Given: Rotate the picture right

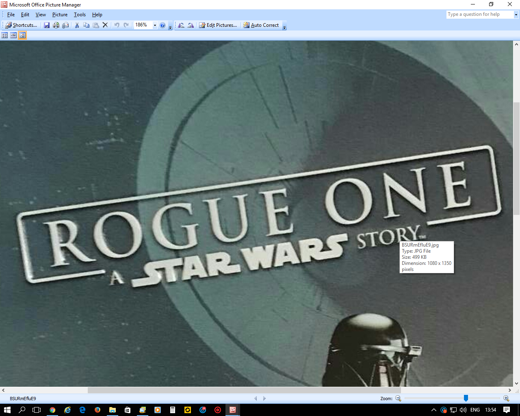Looking at the screenshot, I should tap(191, 25).
